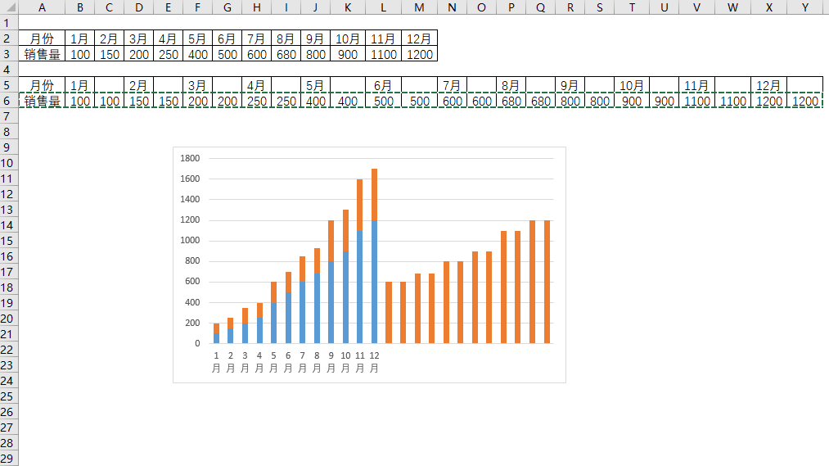Click cell B2 containing 1月
The image size is (829, 466).
[80, 38]
